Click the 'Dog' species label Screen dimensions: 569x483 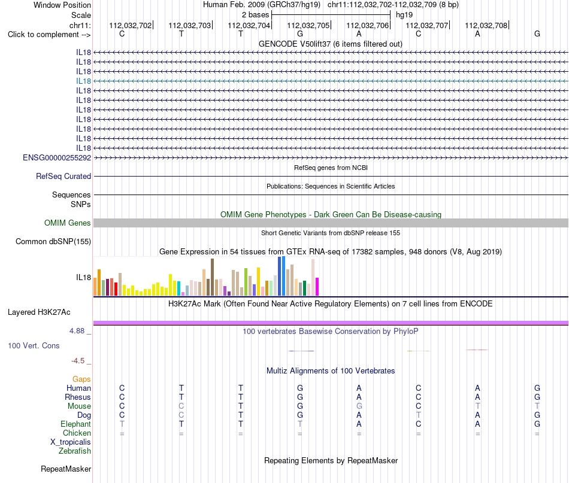(84, 415)
